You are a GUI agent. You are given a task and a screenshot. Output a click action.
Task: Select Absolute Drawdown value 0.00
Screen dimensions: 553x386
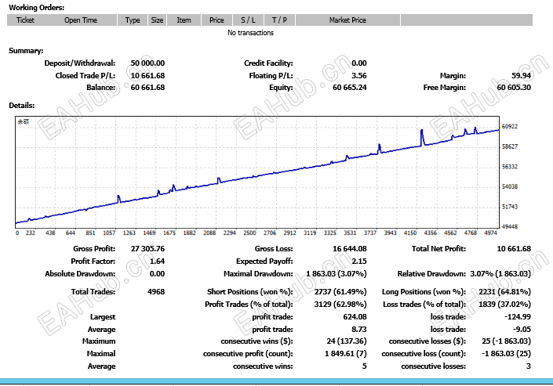pos(158,274)
